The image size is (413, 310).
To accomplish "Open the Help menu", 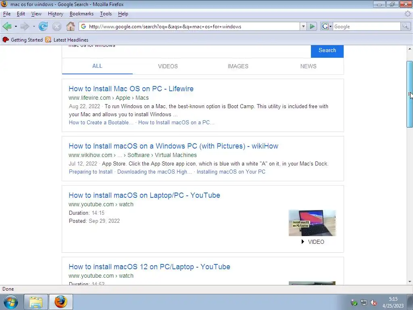I will tap(123, 14).
